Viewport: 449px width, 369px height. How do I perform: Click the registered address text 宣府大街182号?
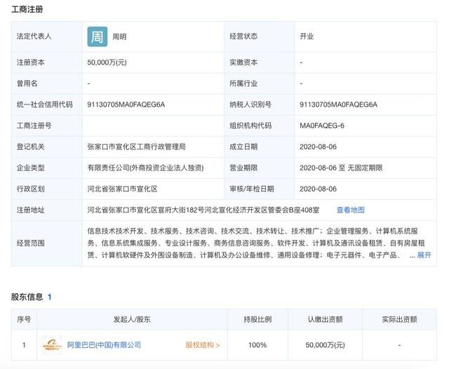pos(181,210)
